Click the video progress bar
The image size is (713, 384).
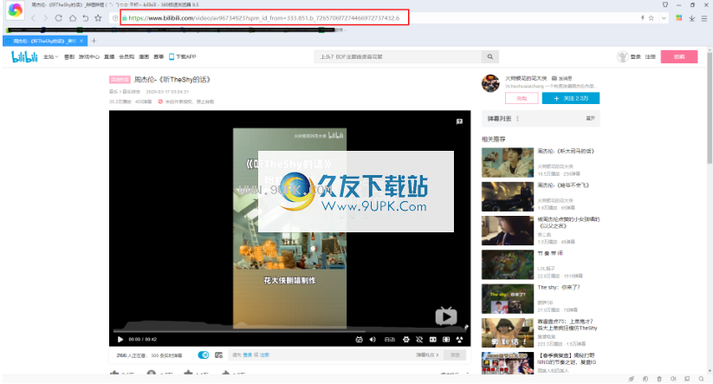[289, 332]
